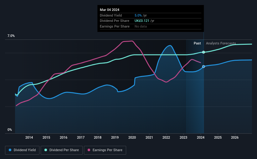Select the teal data point marker at Mar 2024
Image resolution: width=257 pixels, height=159 pixels.
tap(203, 52)
